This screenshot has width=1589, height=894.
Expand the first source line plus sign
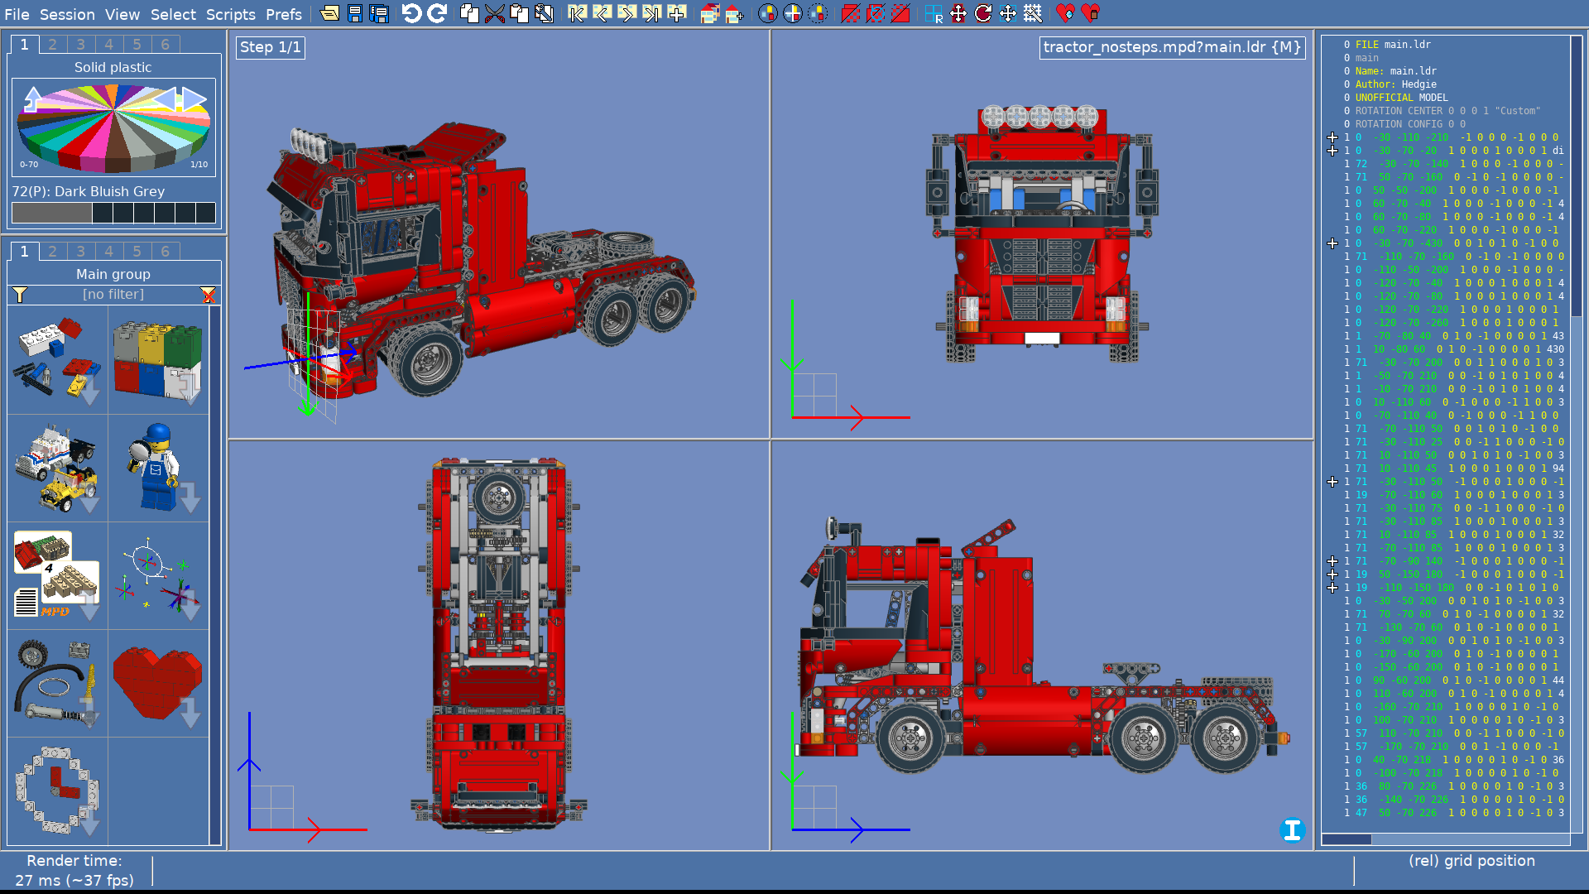pos(1332,137)
